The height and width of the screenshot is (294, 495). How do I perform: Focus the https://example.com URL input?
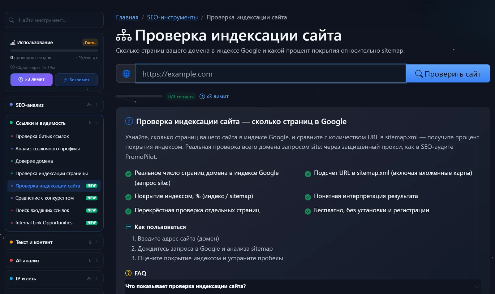(271, 74)
